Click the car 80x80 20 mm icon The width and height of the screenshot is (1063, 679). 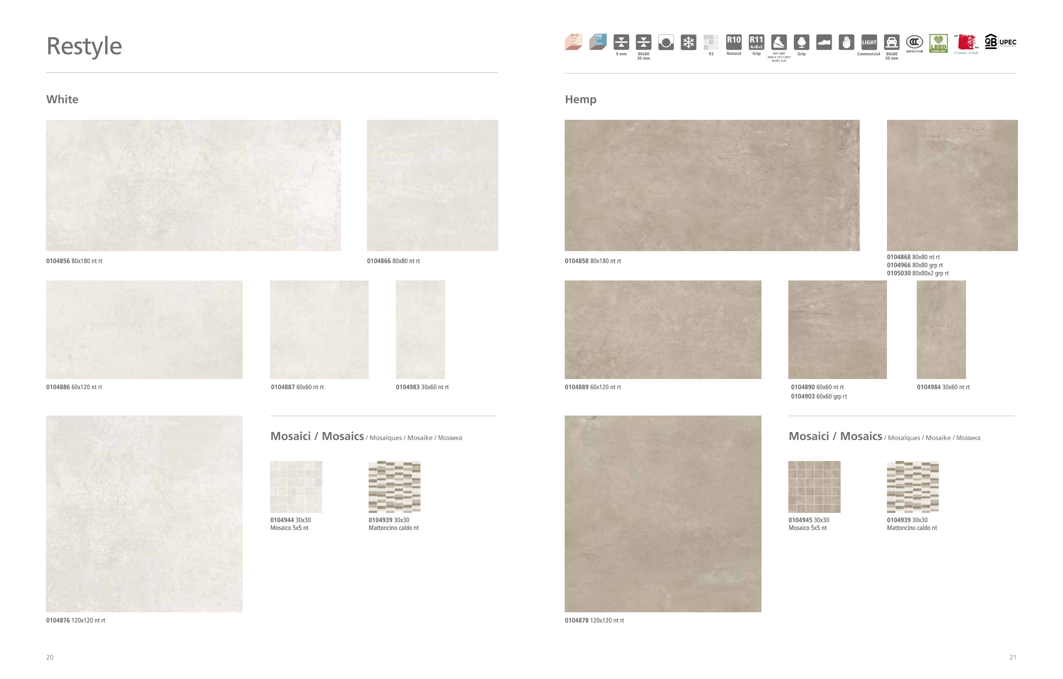[891, 42]
